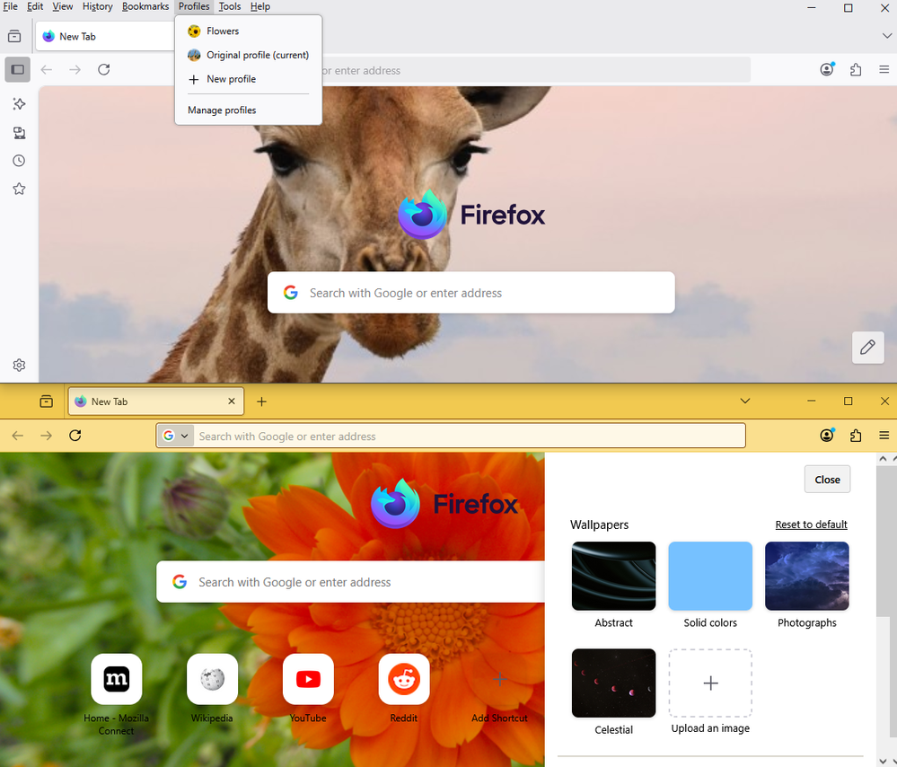Expand the search engine dropdown in yellow address bar
This screenshot has height=767, width=897.
176,436
